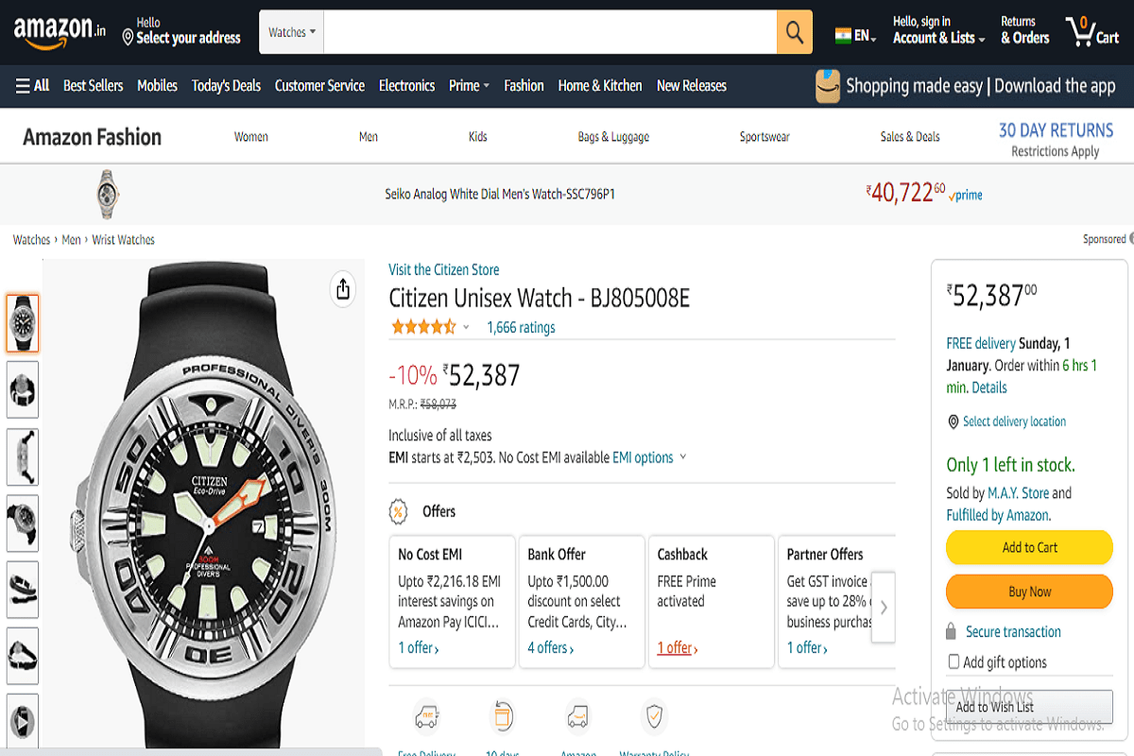
Task: Open the 1,666 ratings link
Action: pyautogui.click(x=521, y=326)
